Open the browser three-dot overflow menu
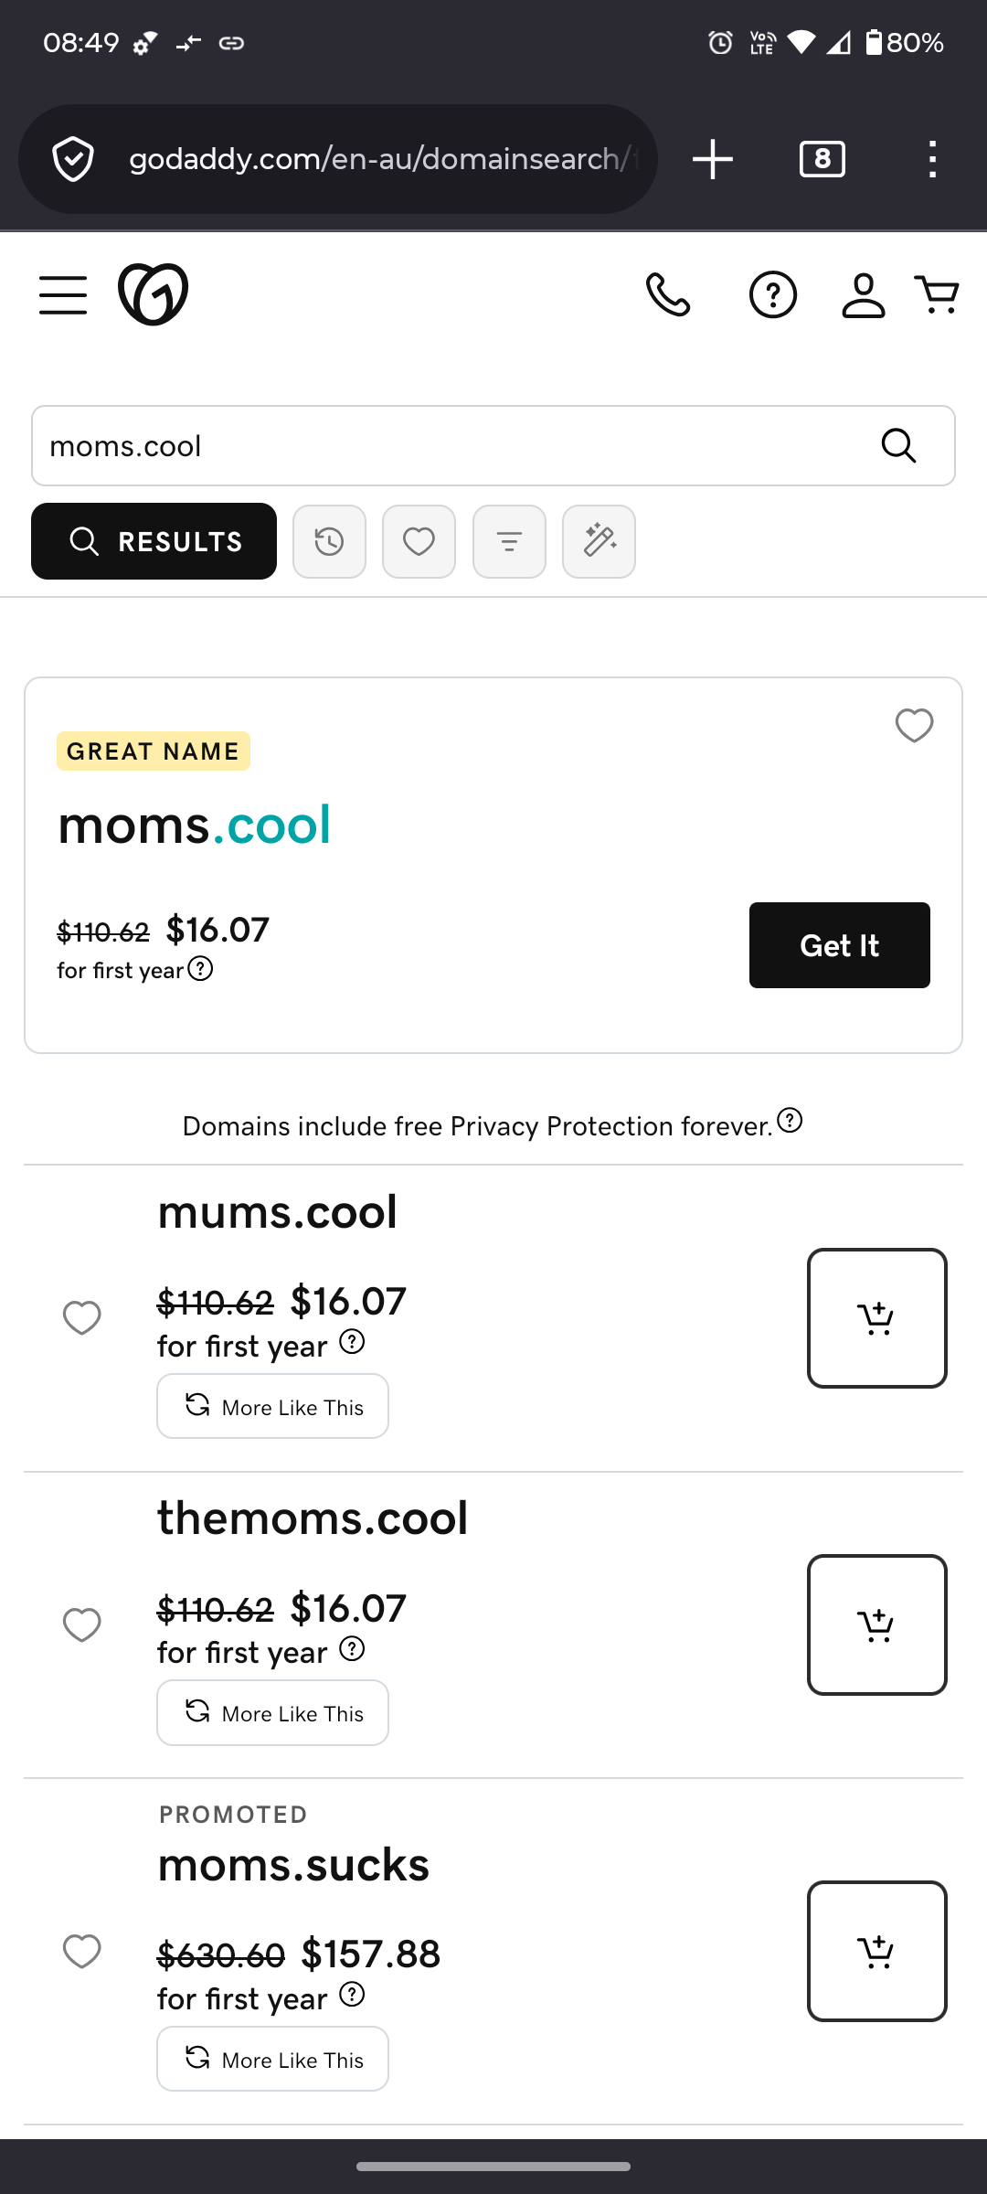 tap(932, 159)
